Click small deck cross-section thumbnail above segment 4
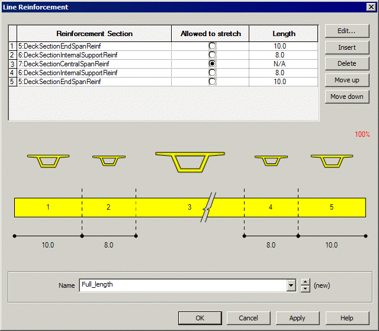The height and width of the screenshot is (331, 379). [271, 160]
